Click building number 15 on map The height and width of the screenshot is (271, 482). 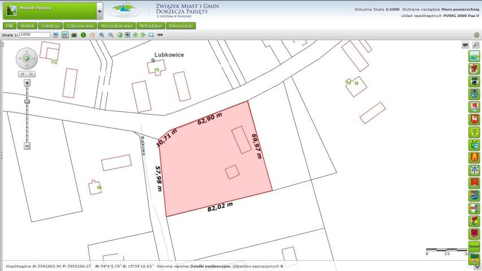(157, 70)
